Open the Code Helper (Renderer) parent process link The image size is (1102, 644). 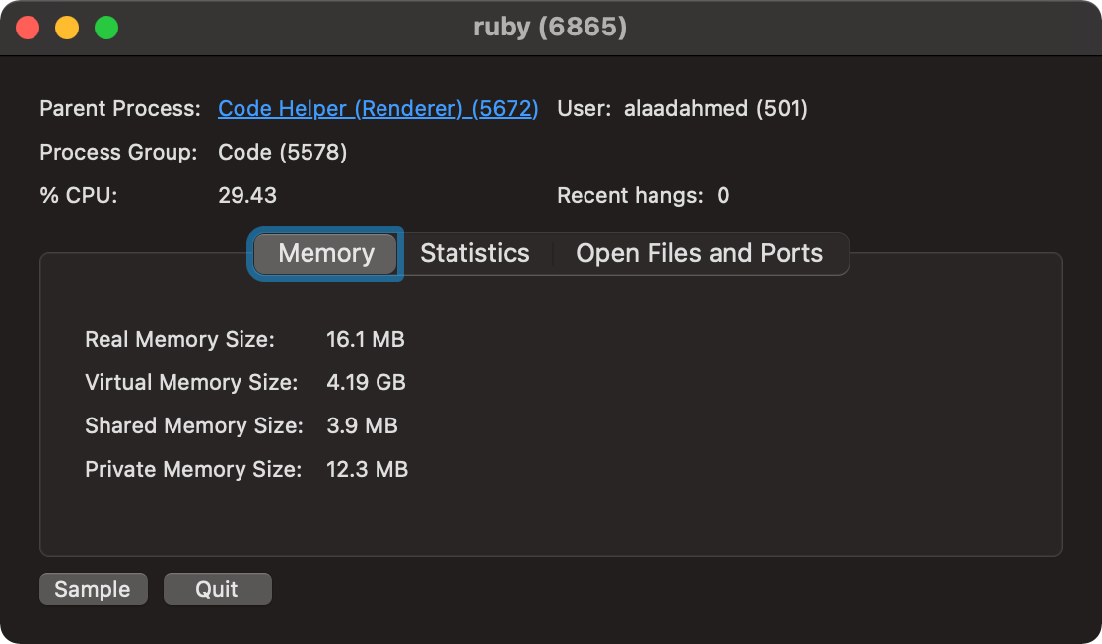click(x=378, y=109)
